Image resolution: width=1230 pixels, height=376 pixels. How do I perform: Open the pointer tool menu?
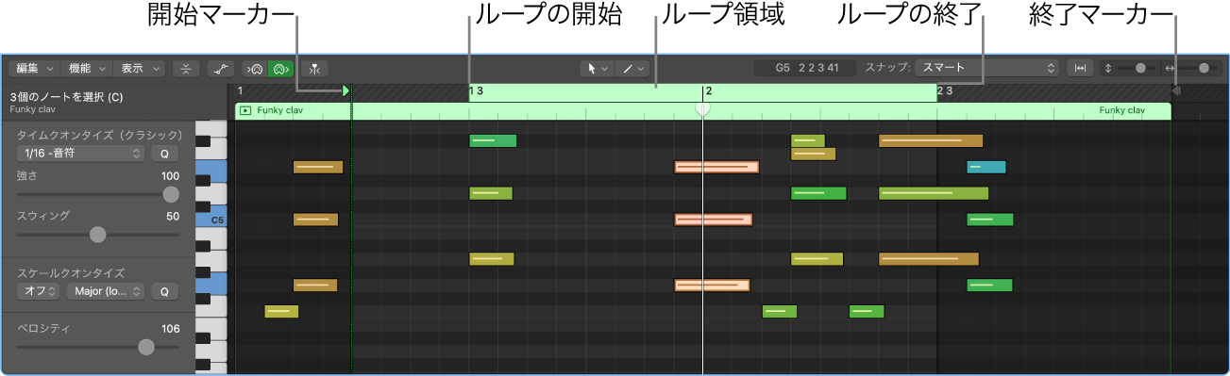point(597,69)
